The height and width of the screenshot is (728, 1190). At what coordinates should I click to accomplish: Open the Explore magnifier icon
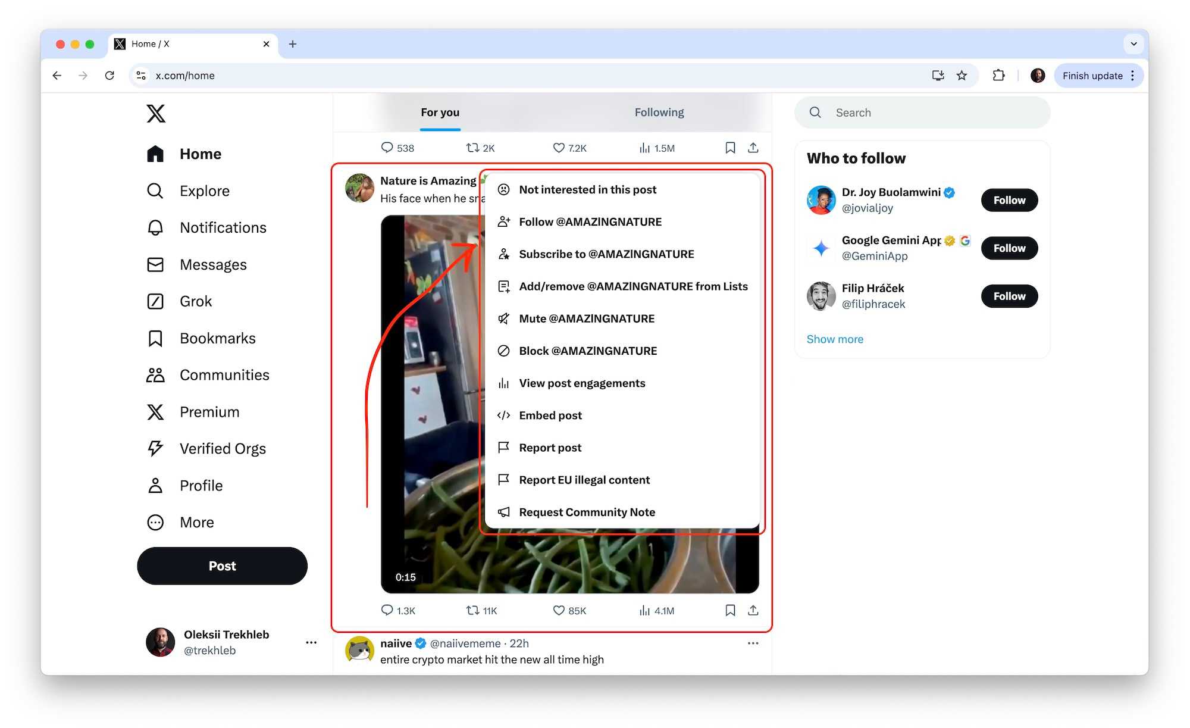click(155, 190)
